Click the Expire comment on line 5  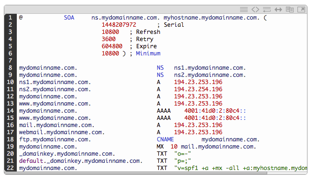click(x=143, y=46)
